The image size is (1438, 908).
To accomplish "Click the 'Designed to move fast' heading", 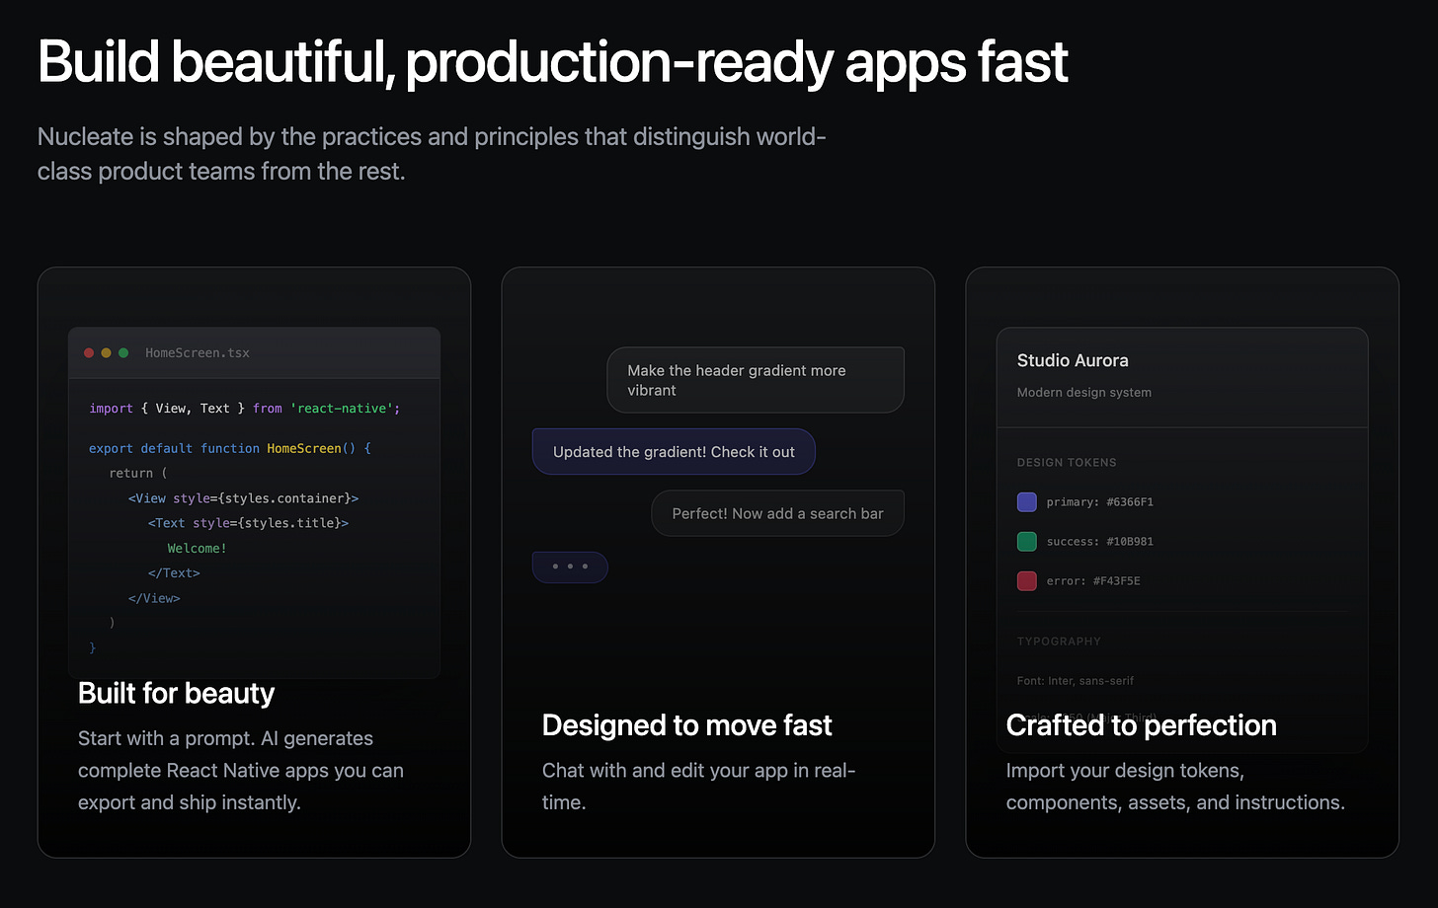I will click(687, 725).
